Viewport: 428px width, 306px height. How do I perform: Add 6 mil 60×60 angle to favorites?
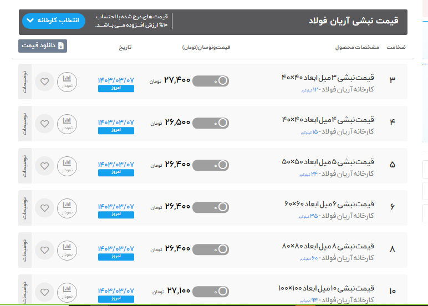[44, 208]
